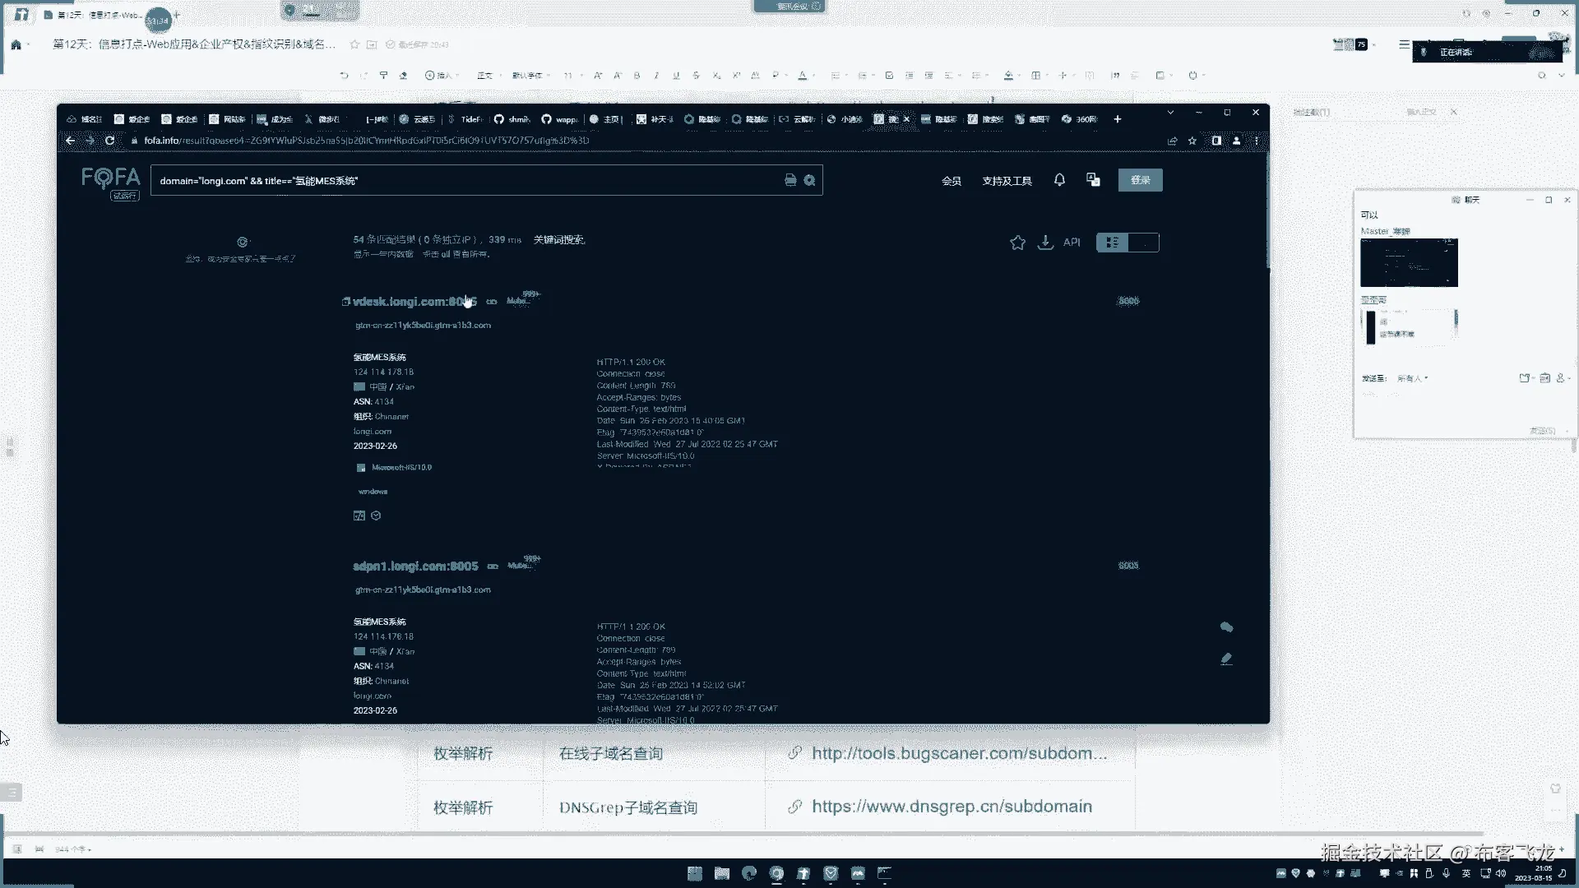Reload the fofa.info page
The image size is (1579, 888).
[109, 141]
